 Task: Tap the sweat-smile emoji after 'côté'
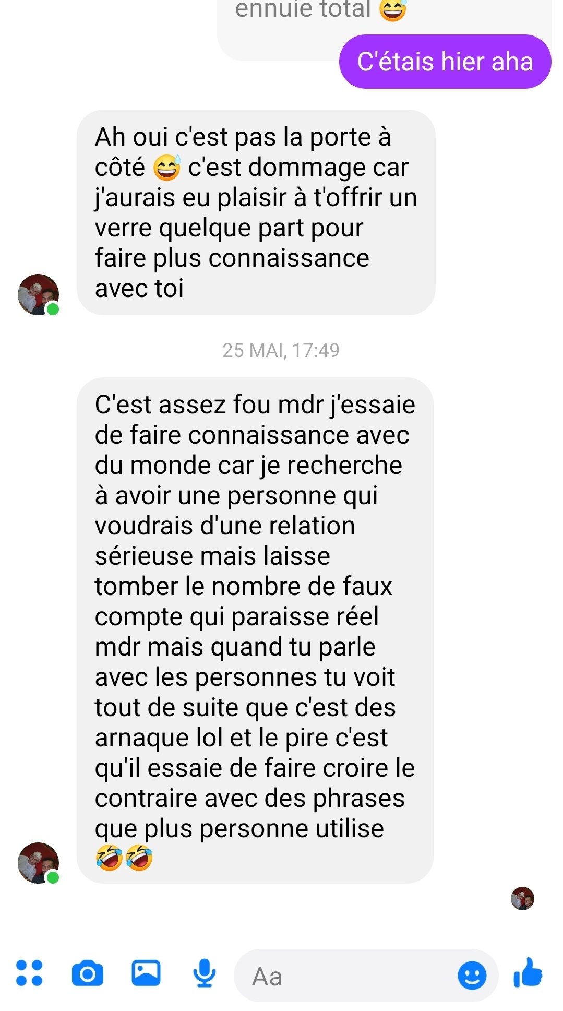pos(166,168)
